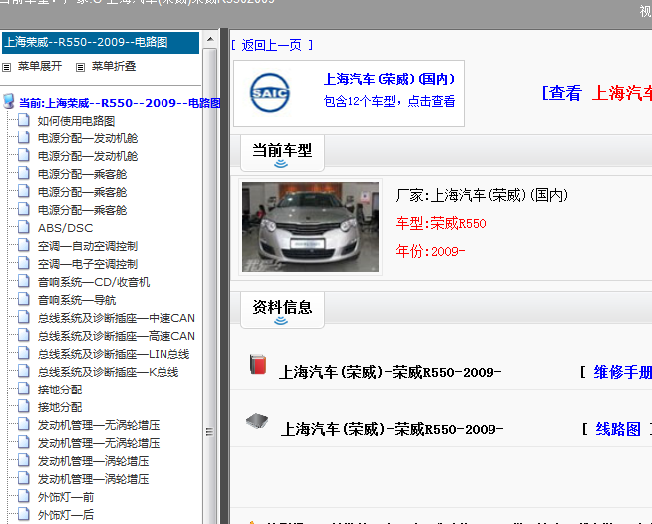The image size is (652, 524).
Task: Click the 菜单折叠 list icon
Action: pyautogui.click(x=80, y=67)
